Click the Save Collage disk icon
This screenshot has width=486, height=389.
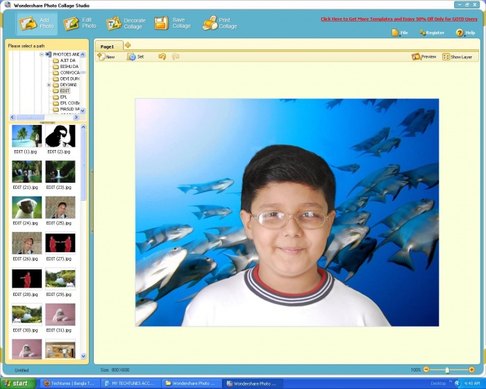(162, 23)
